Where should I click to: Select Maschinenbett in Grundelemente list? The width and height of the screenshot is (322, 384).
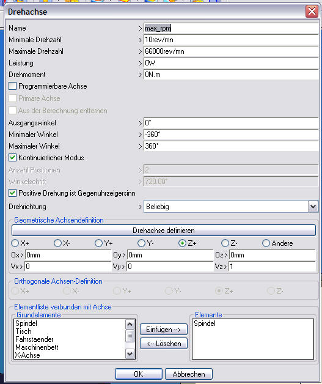coord(37,347)
